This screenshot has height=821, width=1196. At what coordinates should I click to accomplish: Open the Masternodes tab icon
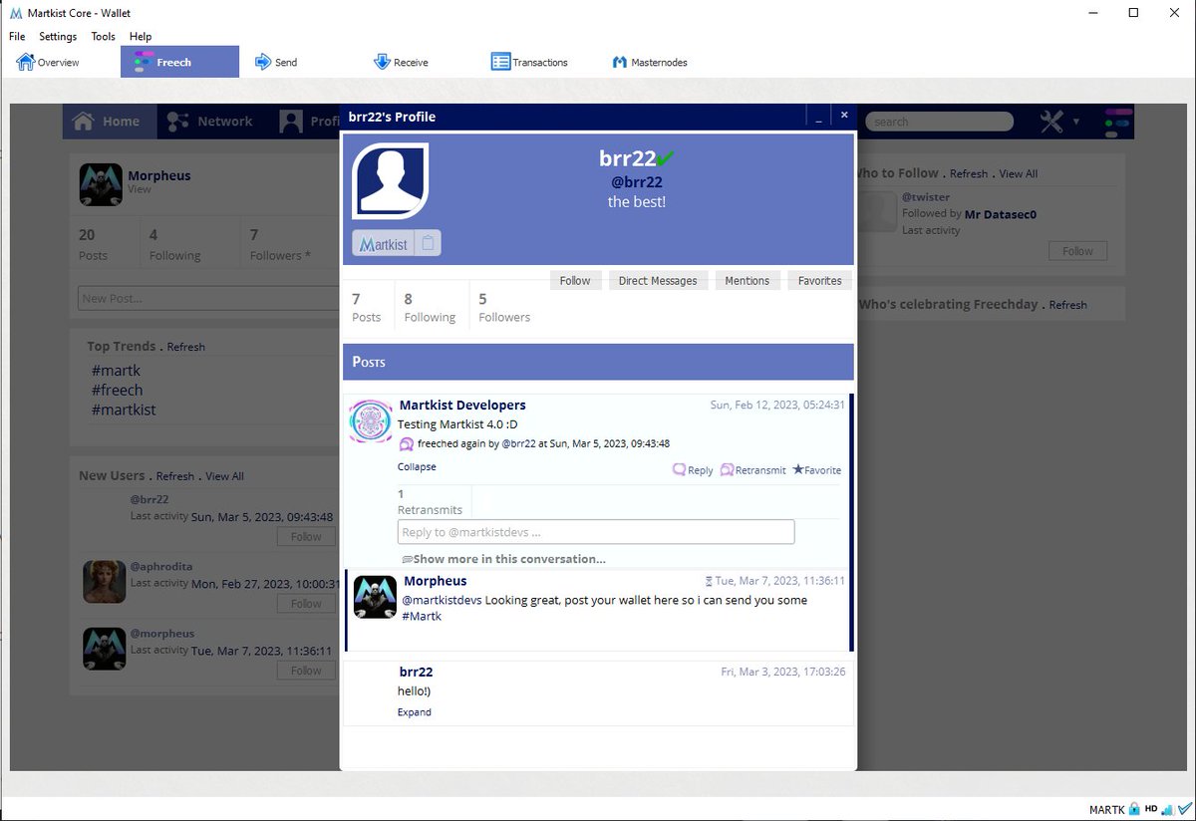pos(620,62)
